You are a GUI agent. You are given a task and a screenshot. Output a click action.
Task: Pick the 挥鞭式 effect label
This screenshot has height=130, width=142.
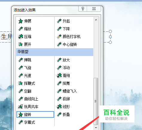tap(30, 83)
